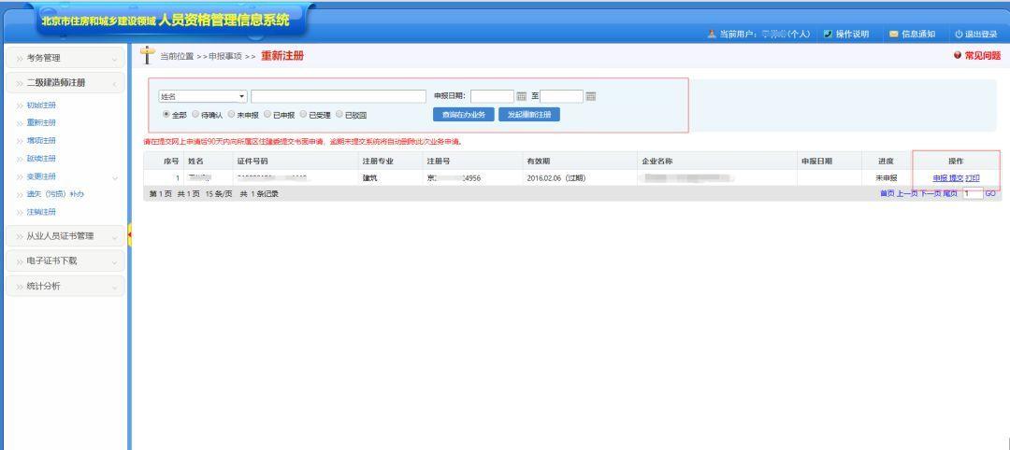Click the 未申报 progress cell
This screenshot has width=1010, height=450.
[x=886, y=178]
